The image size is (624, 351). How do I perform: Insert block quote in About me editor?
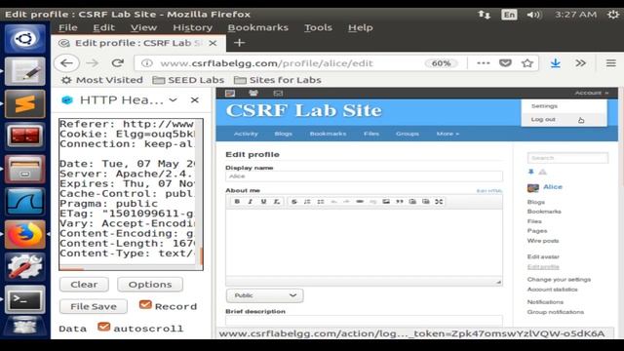tap(399, 202)
